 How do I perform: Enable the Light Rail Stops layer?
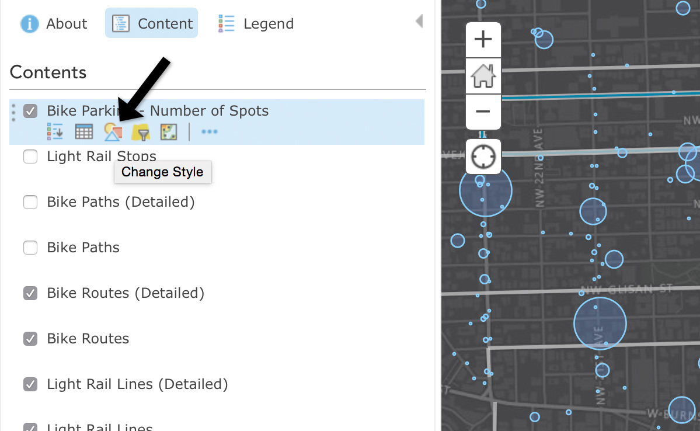(x=30, y=157)
